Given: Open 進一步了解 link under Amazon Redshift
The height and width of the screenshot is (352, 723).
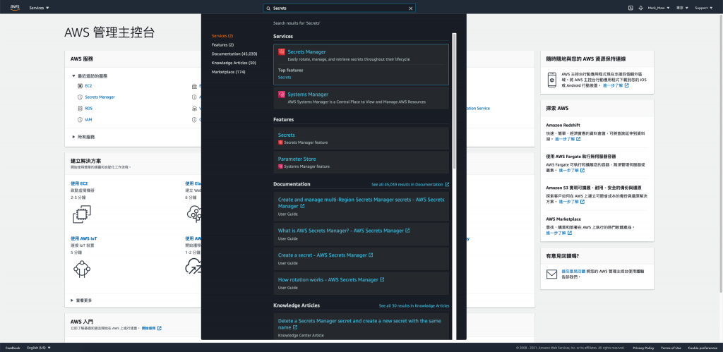Looking at the screenshot, I should [568, 139].
